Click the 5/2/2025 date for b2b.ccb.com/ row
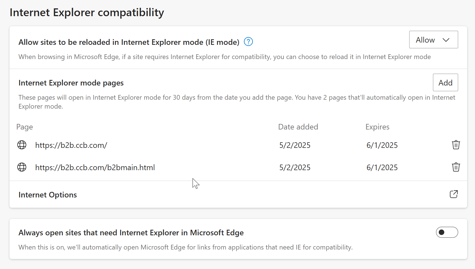The width and height of the screenshot is (475, 269). [x=295, y=145]
